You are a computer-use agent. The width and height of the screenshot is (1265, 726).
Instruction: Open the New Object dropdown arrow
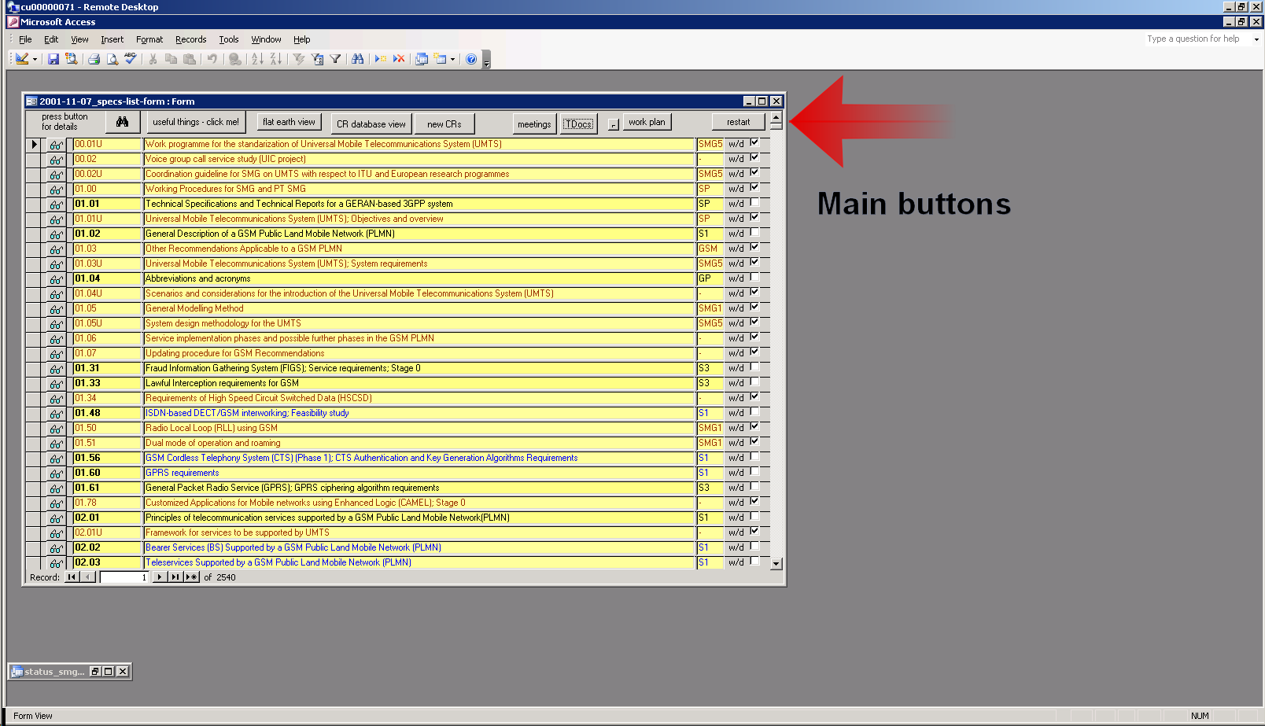[452, 59]
